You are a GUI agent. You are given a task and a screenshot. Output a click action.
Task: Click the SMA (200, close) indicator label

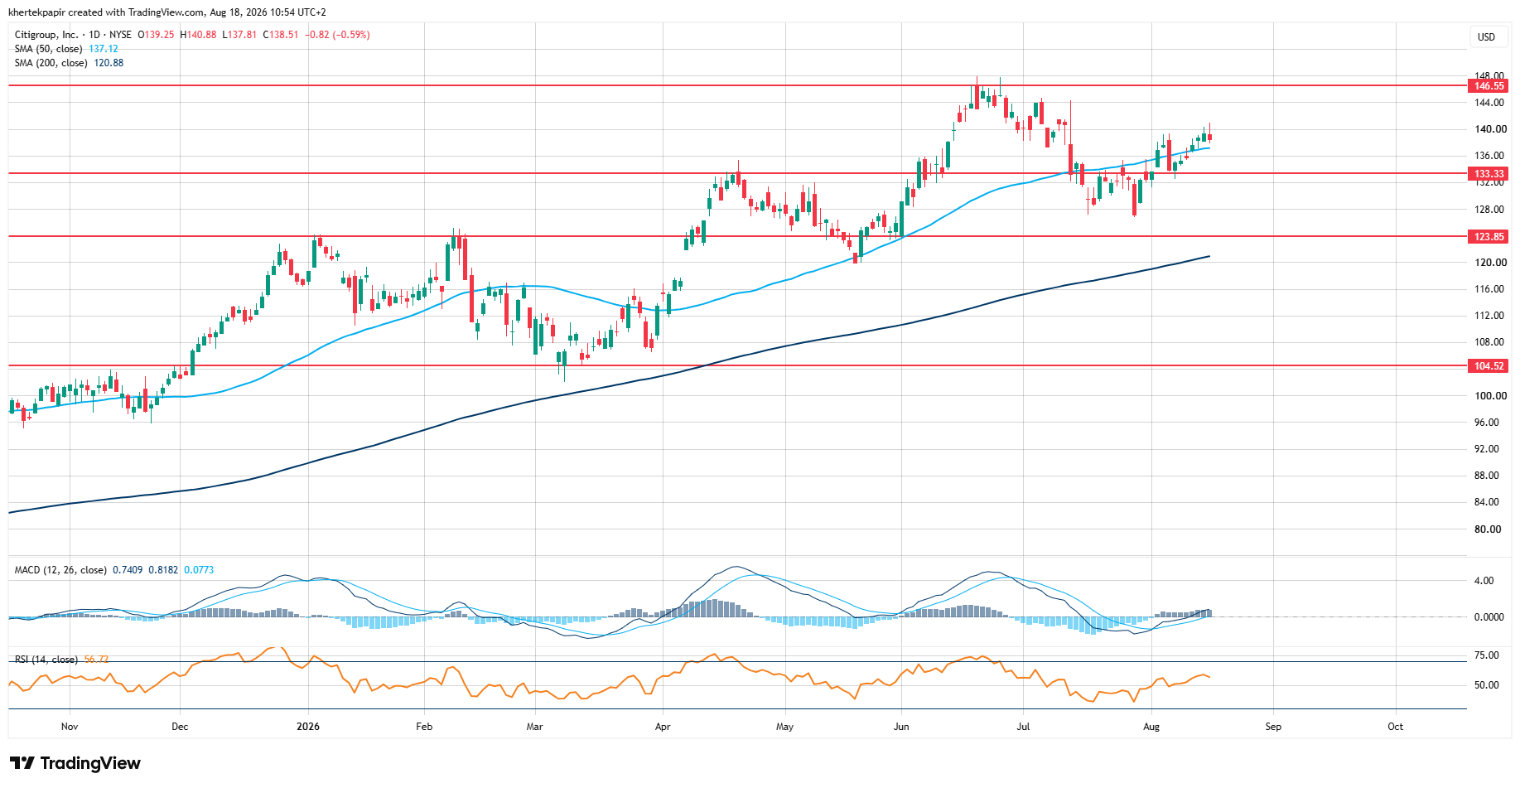[x=51, y=63]
